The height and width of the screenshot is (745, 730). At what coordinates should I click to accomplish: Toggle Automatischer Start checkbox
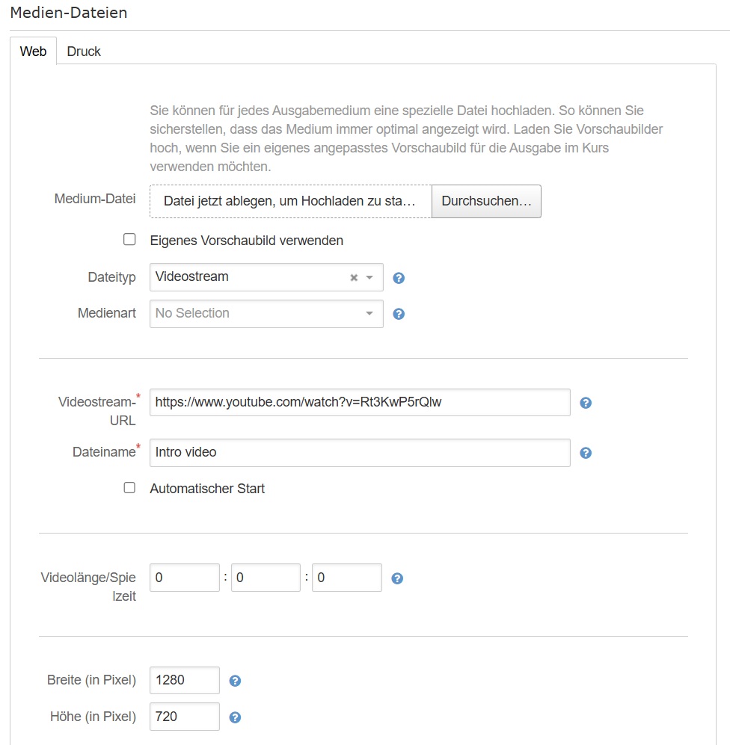click(x=129, y=487)
